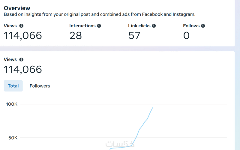The height and width of the screenshot is (150, 240).
Task: Select the Link clicks value 57
Action: pos(134,36)
